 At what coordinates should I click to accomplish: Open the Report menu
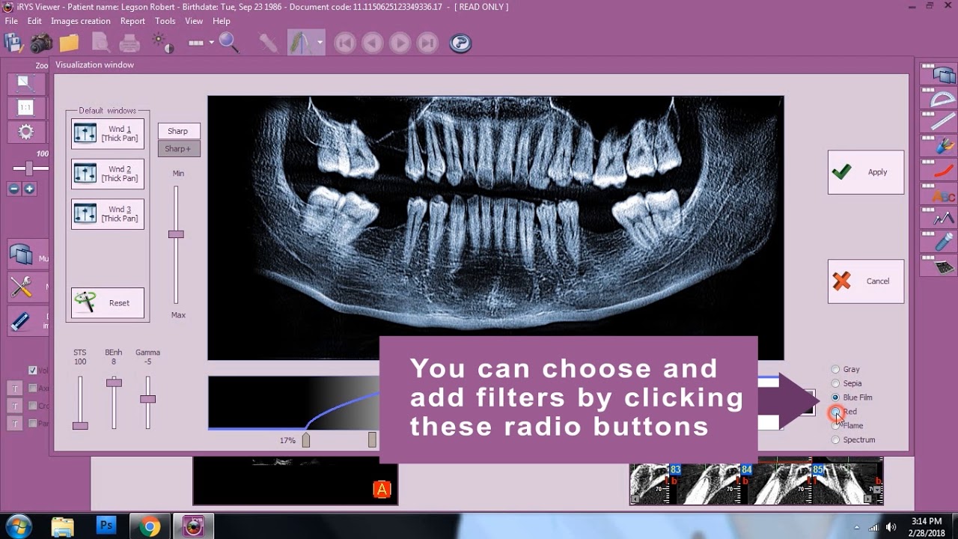point(132,21)
